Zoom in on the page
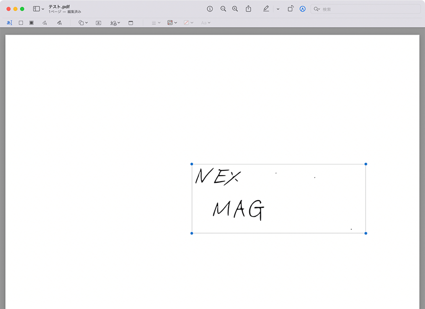The width and height of the screenshot is (425, 309). click(235, 9)
